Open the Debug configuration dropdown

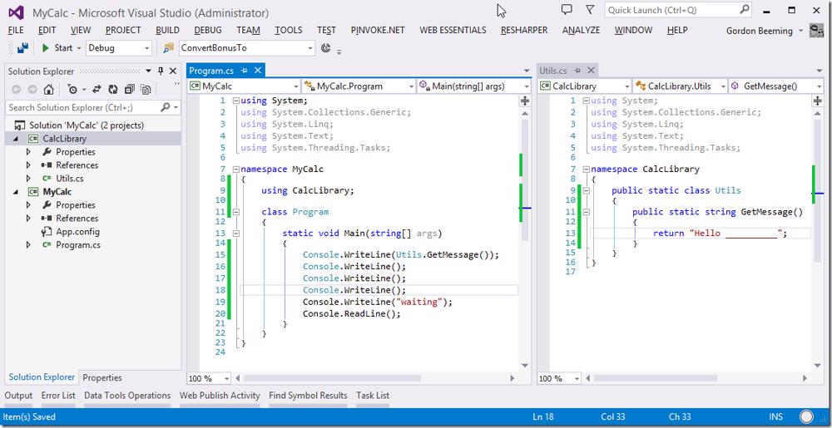pyautogui.click(x=147, y=48)
